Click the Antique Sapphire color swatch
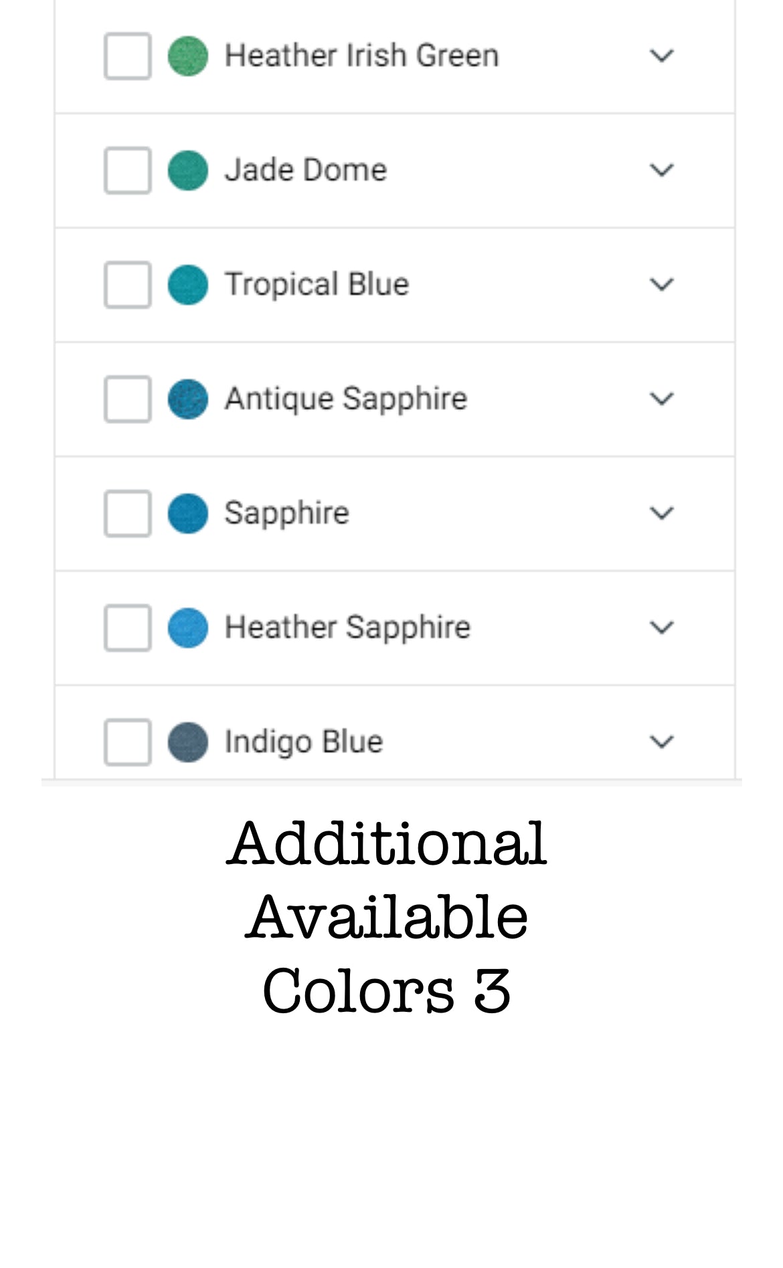This screenshot has width=783, height=1268. (x=188, y=399)
